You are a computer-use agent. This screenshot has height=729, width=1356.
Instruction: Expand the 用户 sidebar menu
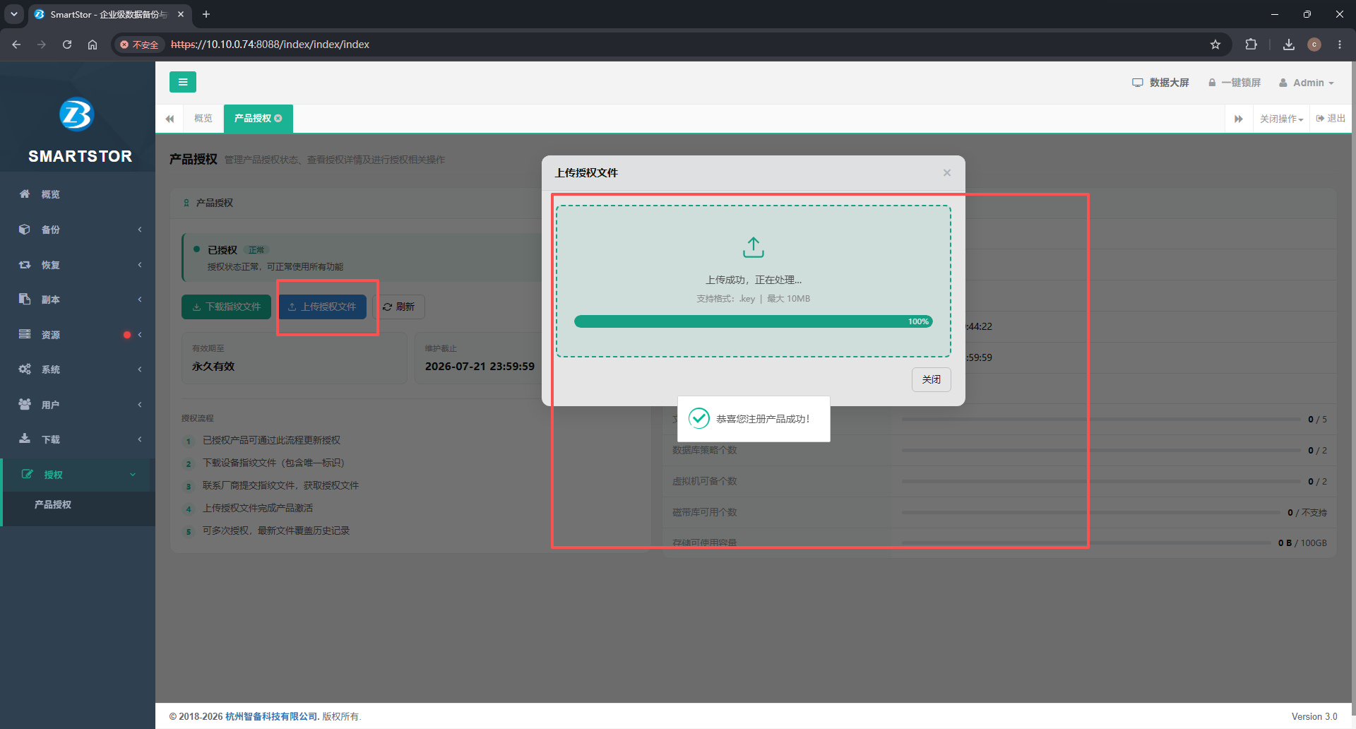78,405
